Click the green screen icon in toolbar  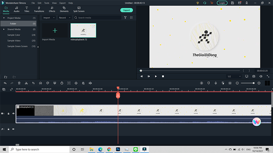[55, 83]
